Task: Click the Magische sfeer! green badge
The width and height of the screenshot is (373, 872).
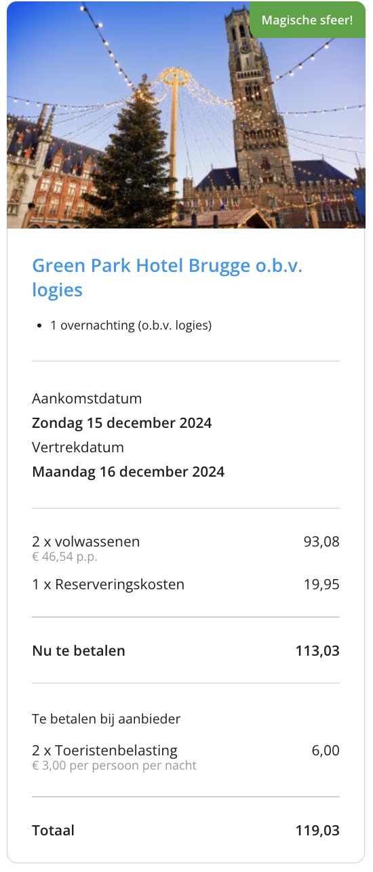Action: click(307, 20)
